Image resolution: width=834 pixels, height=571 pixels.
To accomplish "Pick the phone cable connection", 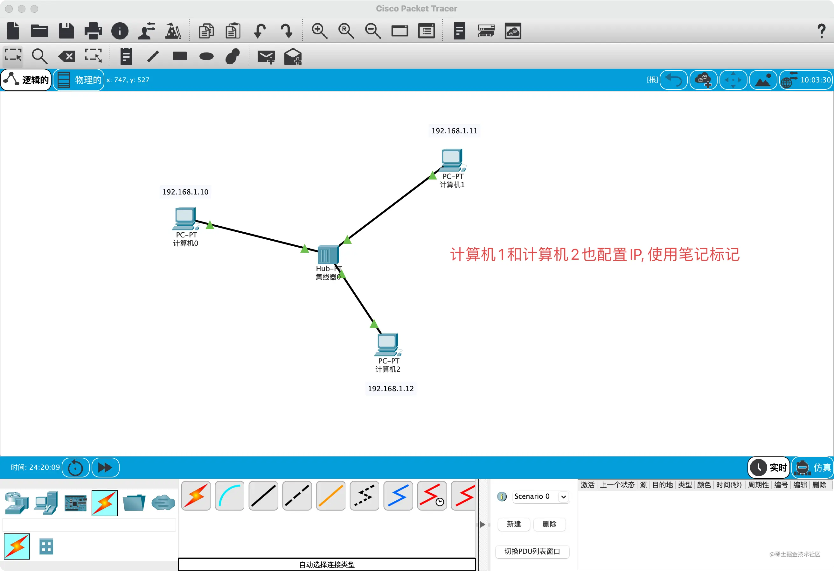I will tap(365, 496).
